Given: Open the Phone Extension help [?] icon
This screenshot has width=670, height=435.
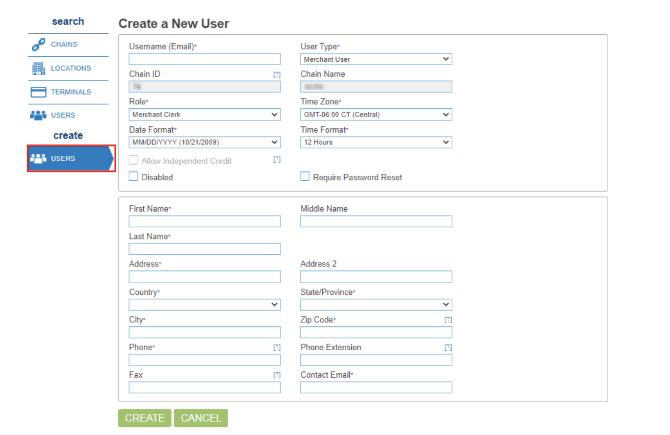Looking at the screenshot, I should coord(448,347).
